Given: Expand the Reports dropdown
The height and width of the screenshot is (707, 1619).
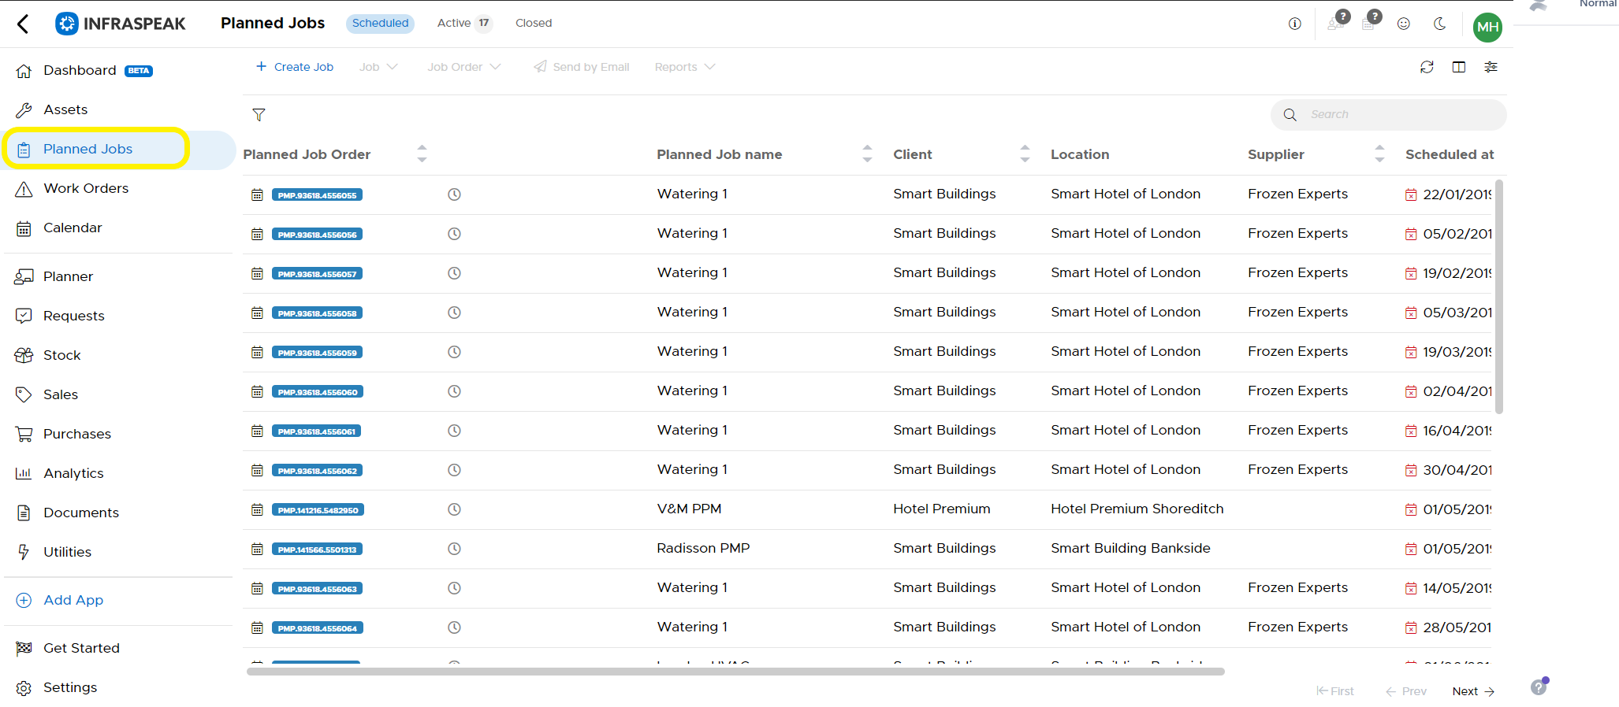Looking at the screenshot, I should click(685, 67).
